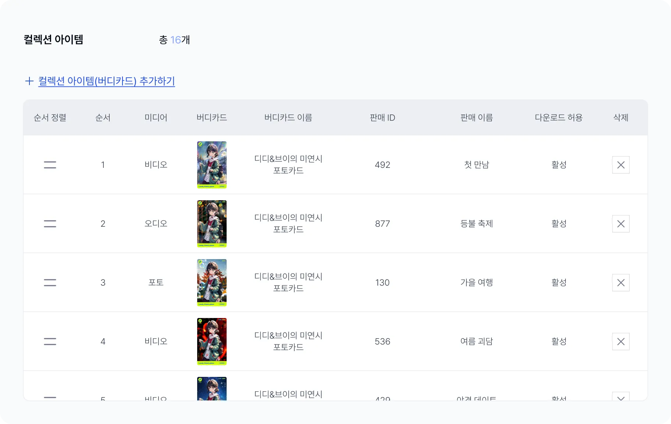Click the 순서 정렬 column header
This screenshot has height=424, width=671.
(x=50, y=118)
